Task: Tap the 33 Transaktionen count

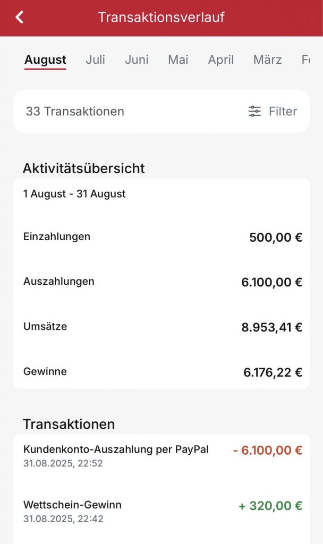Action: click(x=75, y=112)
